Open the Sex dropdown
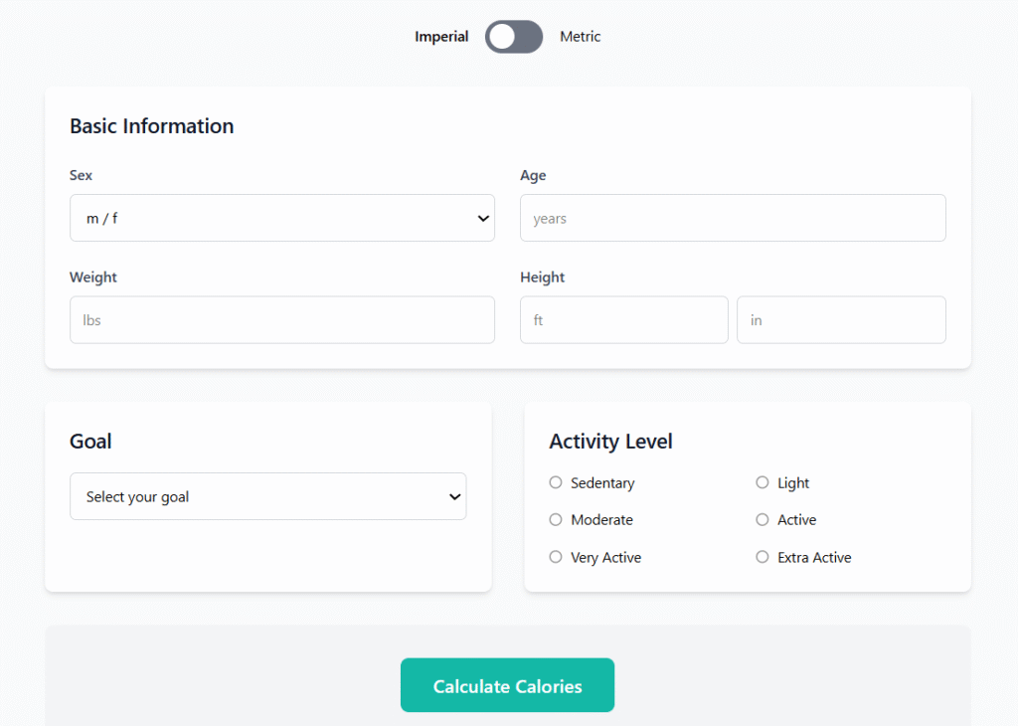1018x726 pixels. pos(281,218)
